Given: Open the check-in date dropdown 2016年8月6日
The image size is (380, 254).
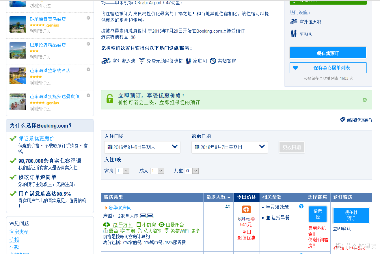Looking at the screenshot, I should pos(142,147).
